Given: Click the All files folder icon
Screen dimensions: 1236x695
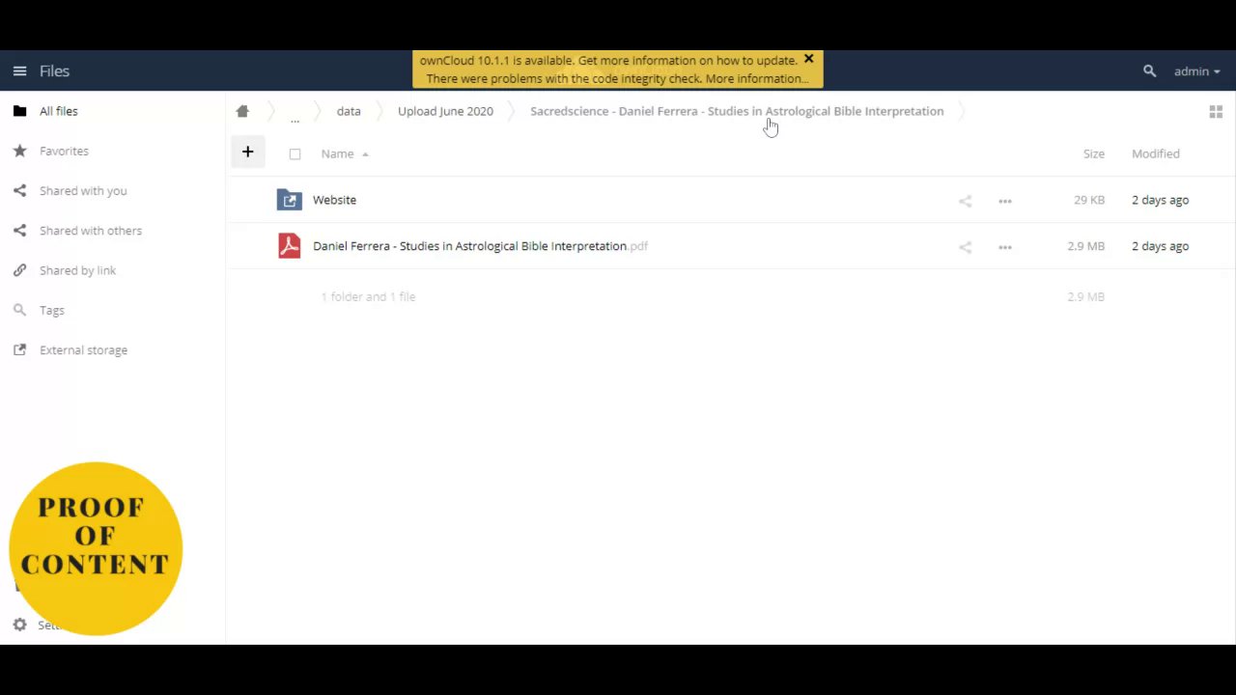Looking at the screenshot, I should click(x=19, y=111).
